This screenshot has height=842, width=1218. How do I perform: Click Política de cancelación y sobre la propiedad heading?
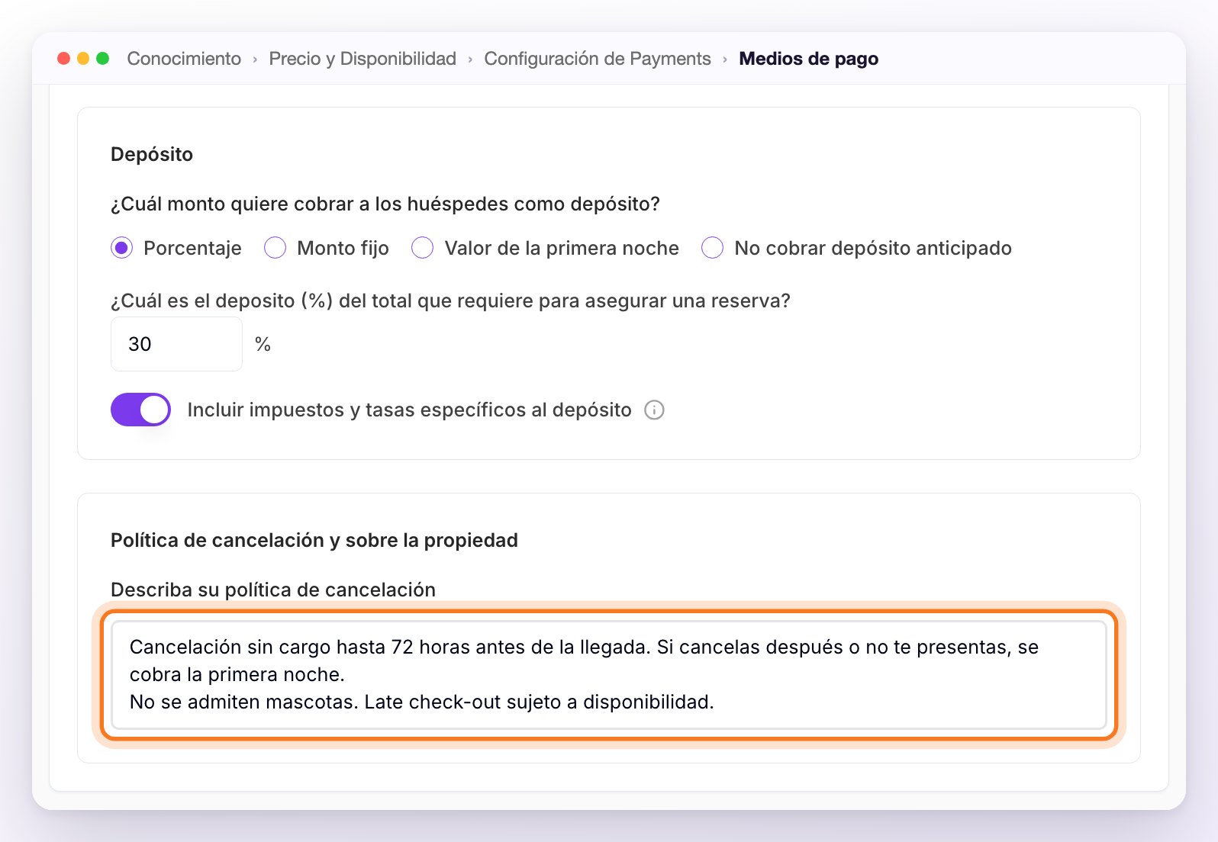click(314, 540)
